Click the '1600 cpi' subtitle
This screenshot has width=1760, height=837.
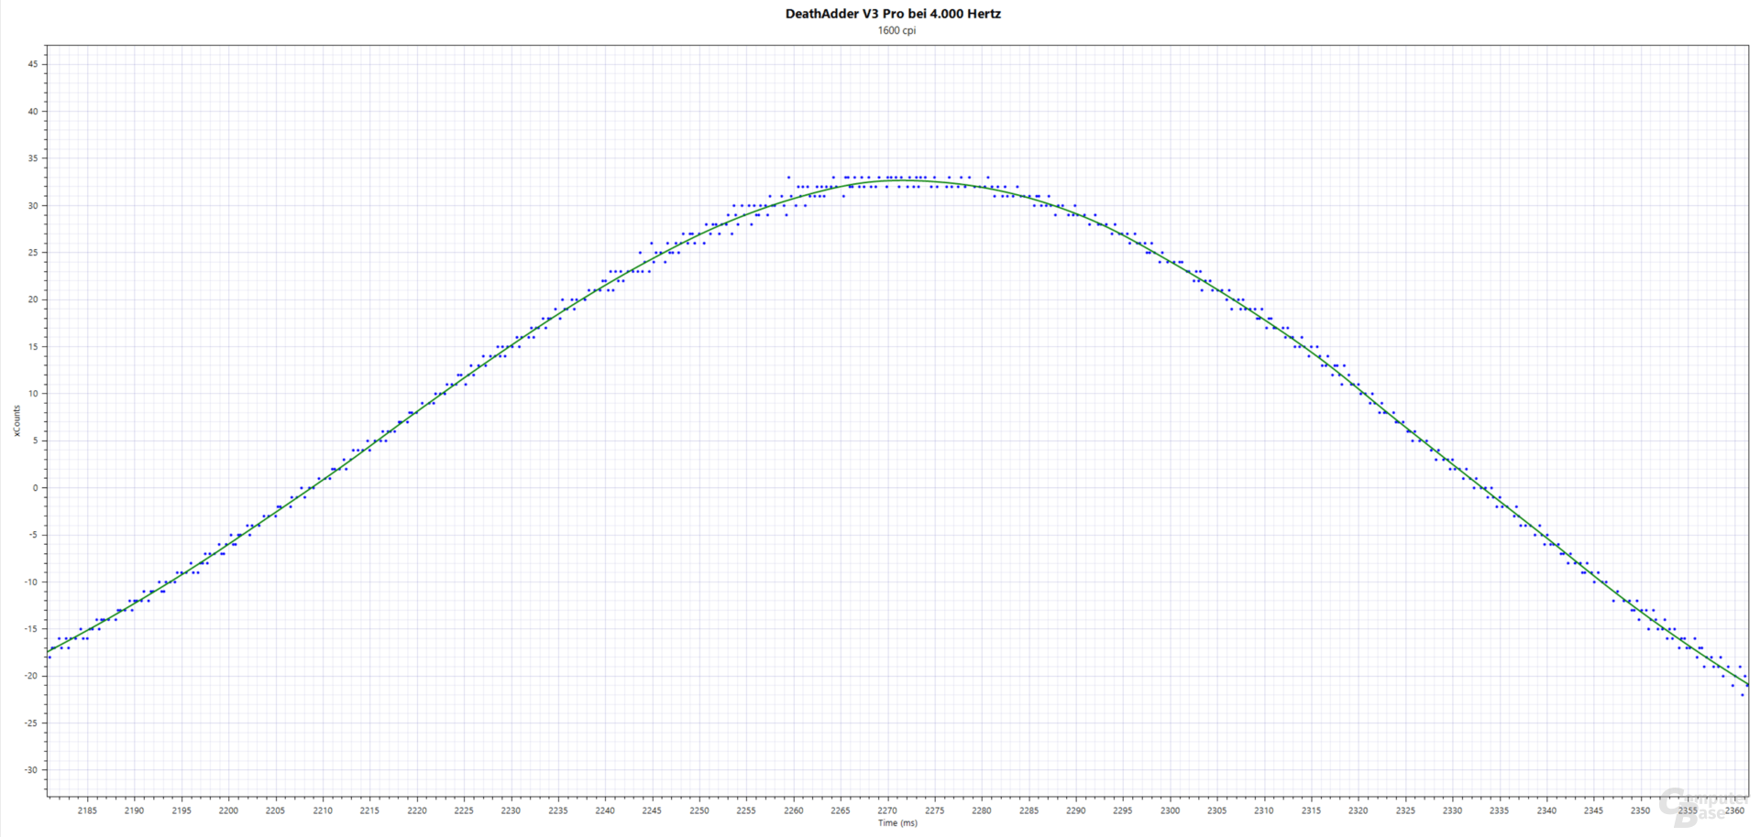[x=896, y=30]
